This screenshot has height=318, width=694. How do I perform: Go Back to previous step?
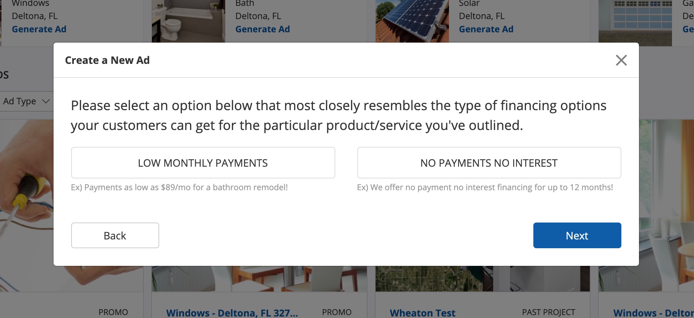[x=115, y=235]
